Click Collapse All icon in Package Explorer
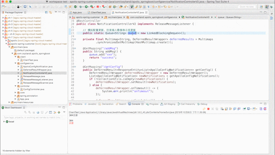The height and width of the screenshot is (155, 275). pos(46,12)
